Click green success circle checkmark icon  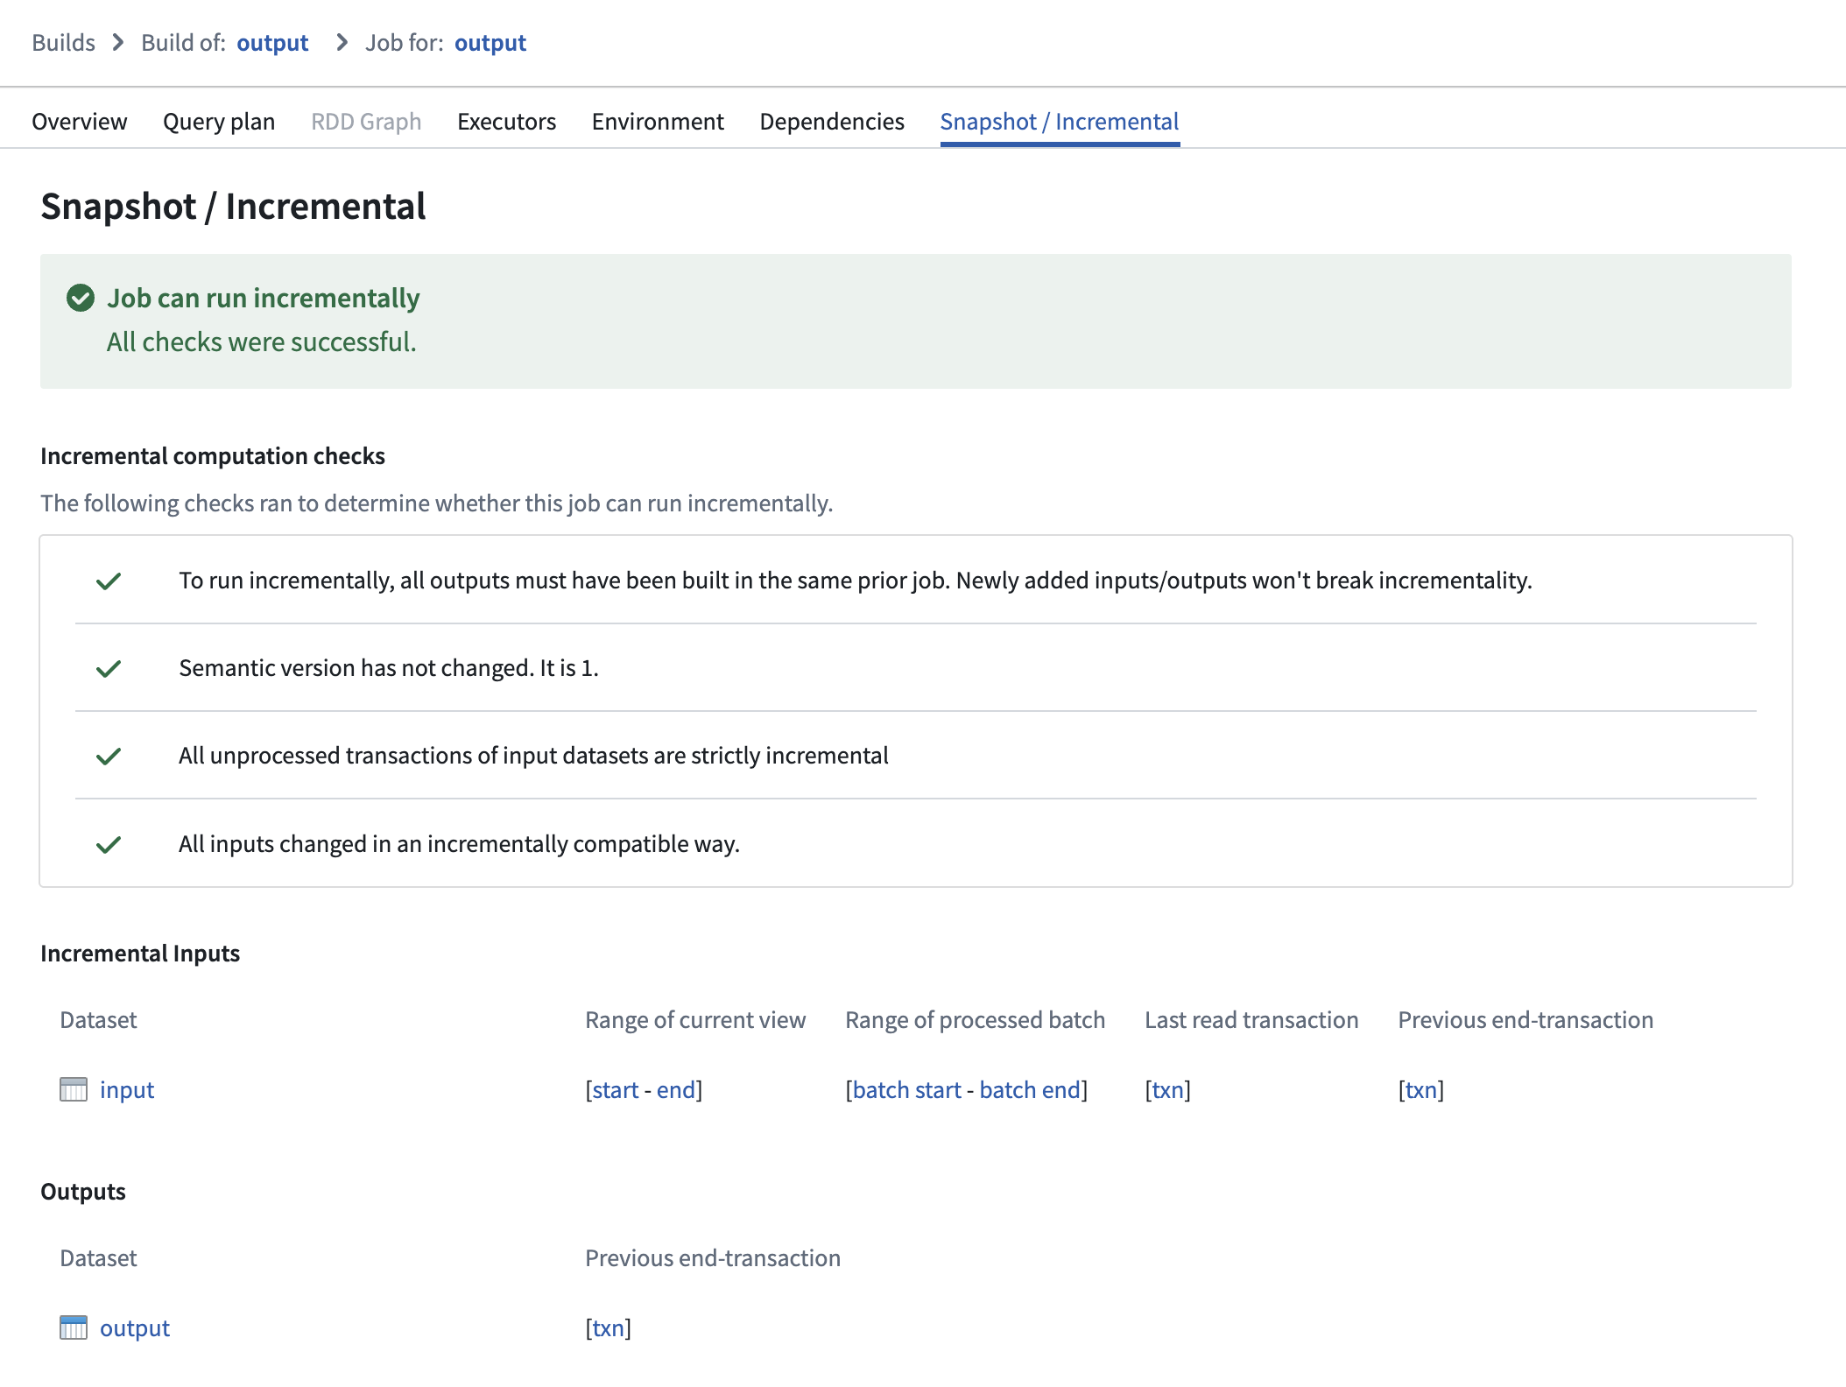tap(81, 298)
